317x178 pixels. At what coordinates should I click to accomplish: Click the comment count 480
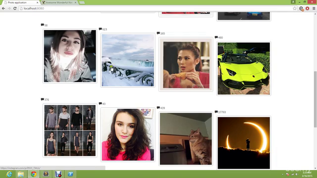coord(220,38)
